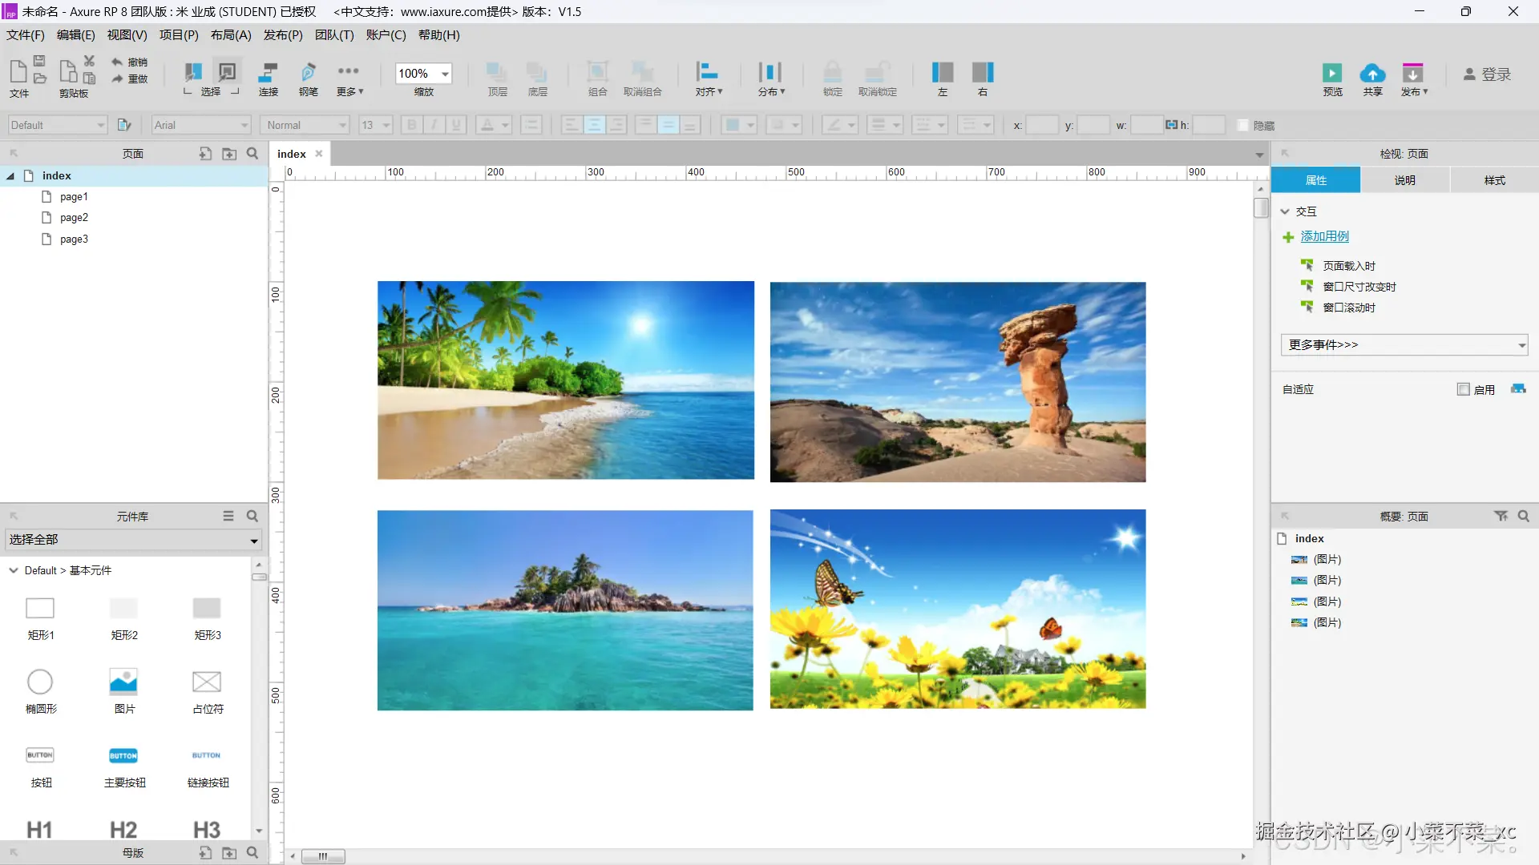Click the Login (登录) button
1539x865 pixels.
point(1487,74)
